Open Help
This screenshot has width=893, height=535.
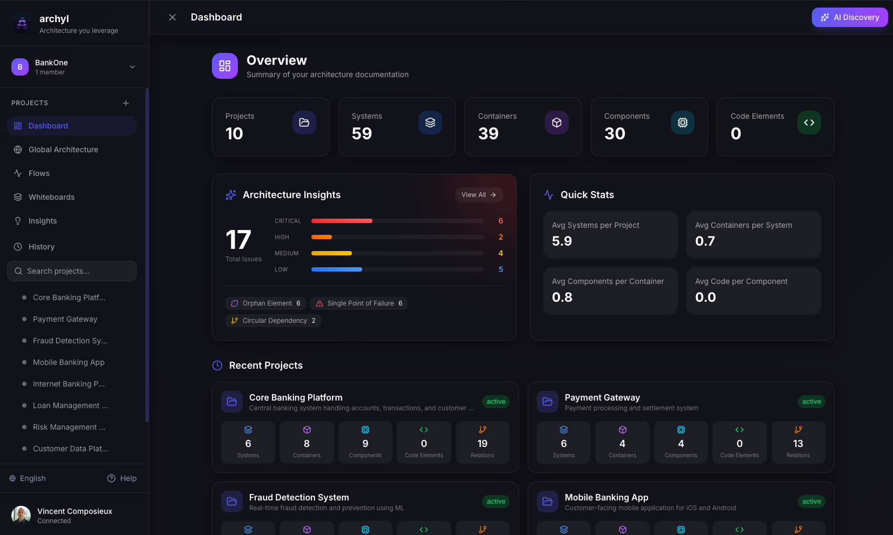pyautogui.click(x=122, y=478)
